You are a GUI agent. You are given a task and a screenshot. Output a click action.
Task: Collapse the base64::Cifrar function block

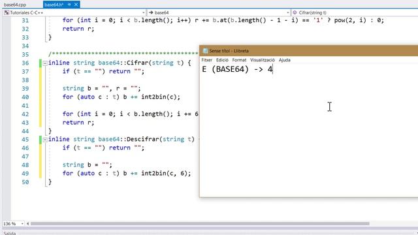pos(45,63)
